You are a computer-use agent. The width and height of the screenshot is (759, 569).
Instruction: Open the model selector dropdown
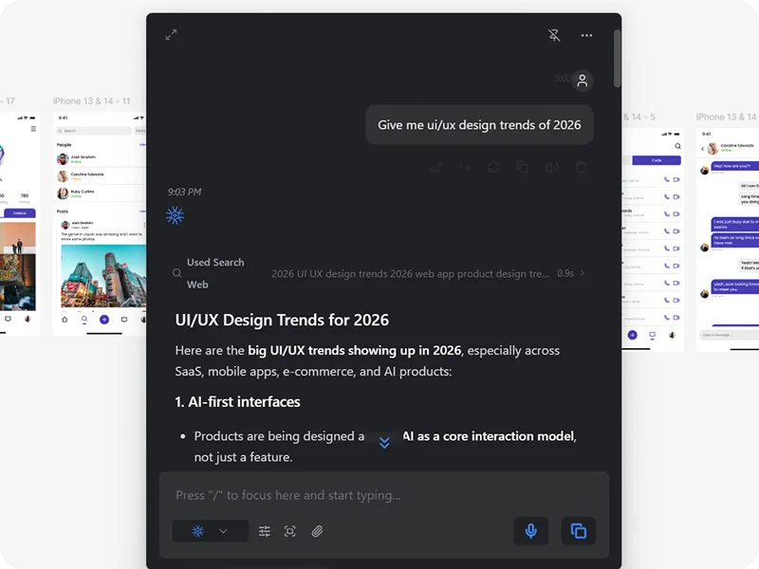pos(211,531)
